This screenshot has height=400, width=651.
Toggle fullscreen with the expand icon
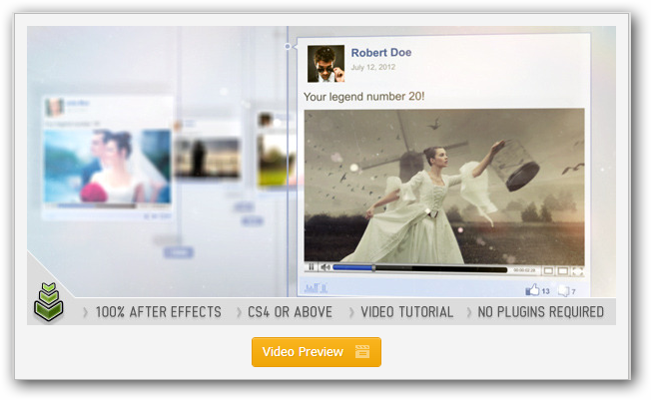tap(577, 271)
